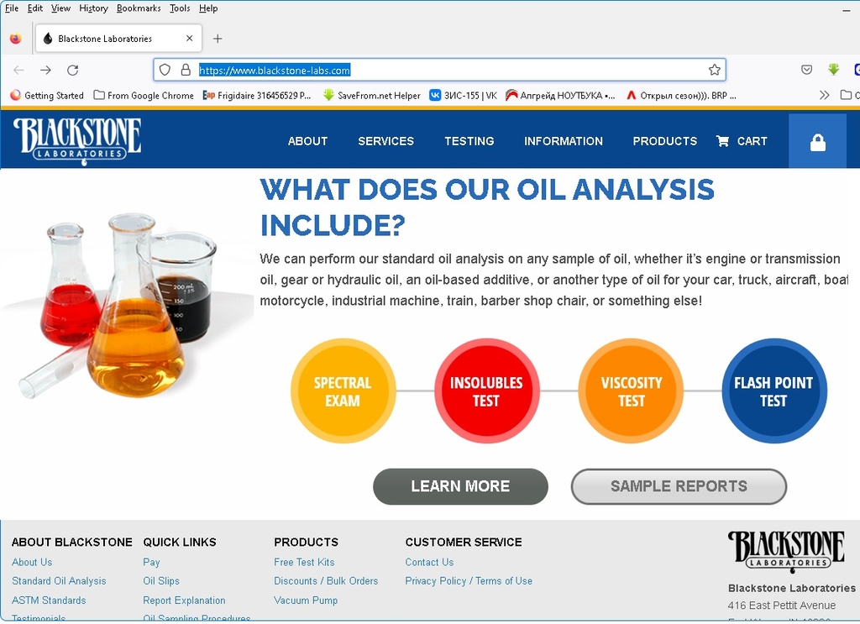Viewport: 860px width, 624px height.
Task: Click the black Blackstone footer logo
Action: [x=786, y=552]
